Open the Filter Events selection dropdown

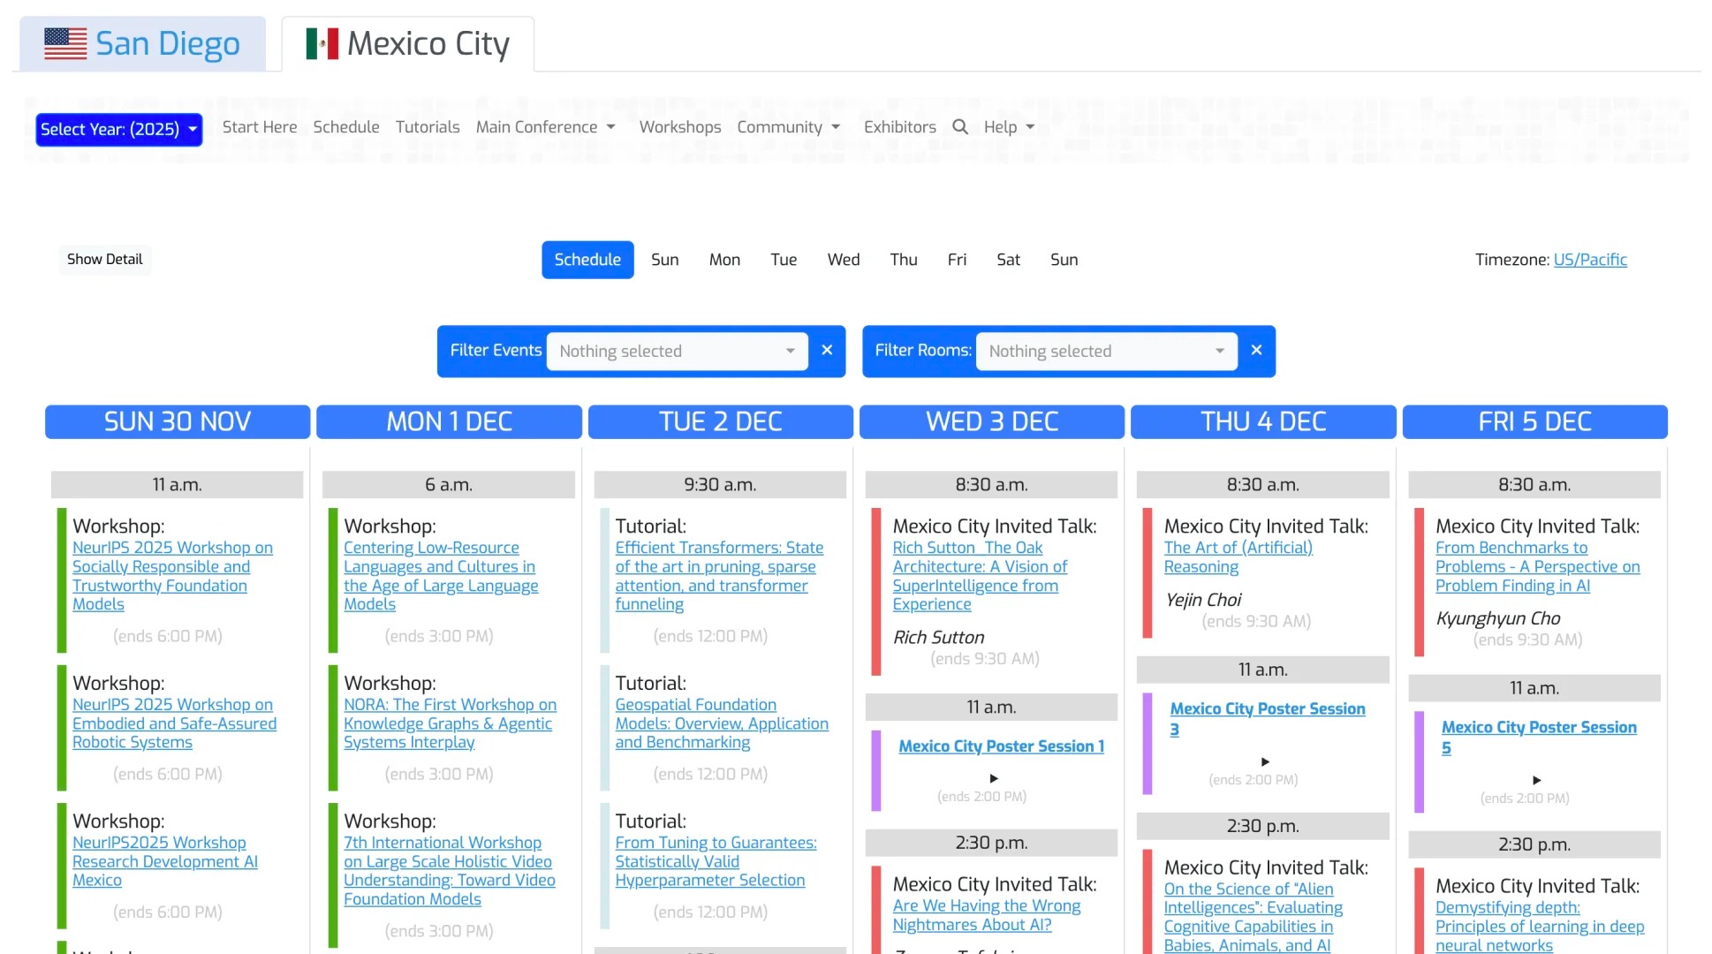[x=676, y=351]
